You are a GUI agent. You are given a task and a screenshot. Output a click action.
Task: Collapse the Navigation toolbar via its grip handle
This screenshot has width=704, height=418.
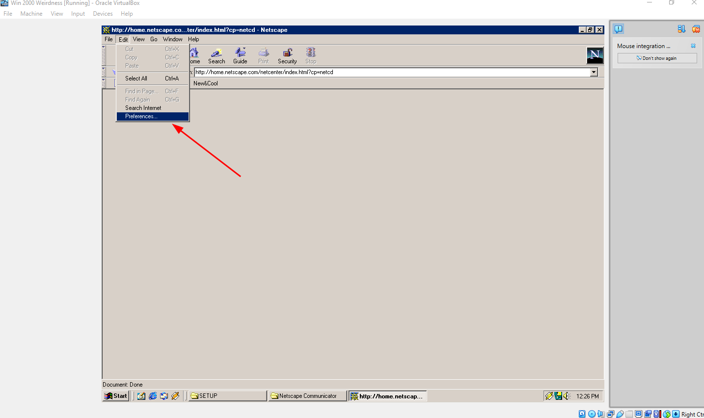(104, 55)
